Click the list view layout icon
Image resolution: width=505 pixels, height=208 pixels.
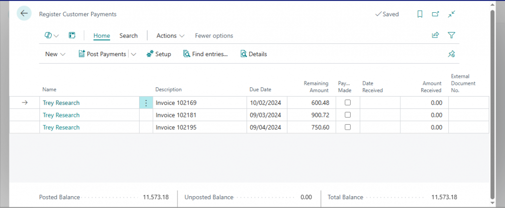pos(72,35)
